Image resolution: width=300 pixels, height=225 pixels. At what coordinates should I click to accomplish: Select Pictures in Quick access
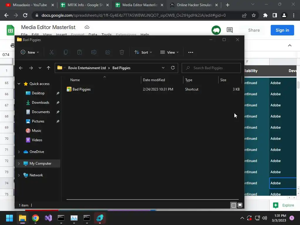point(38,121)
